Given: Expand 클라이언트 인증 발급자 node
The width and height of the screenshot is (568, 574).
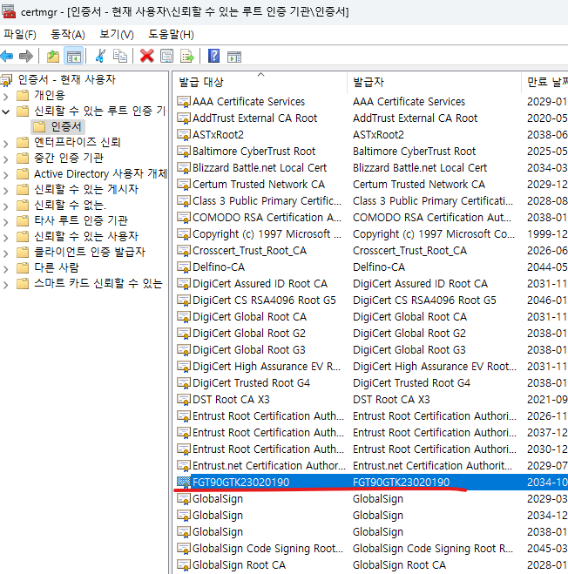Looking at the screenshot, I should pyautogui.click(x=6, y=253).
